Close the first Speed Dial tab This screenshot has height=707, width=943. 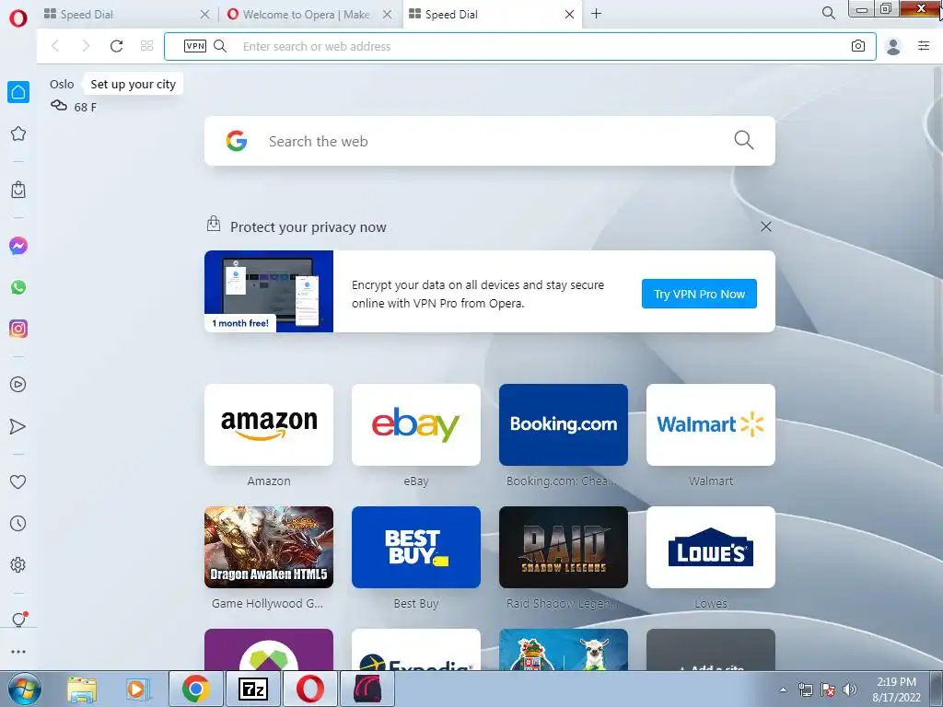point(204,14)
